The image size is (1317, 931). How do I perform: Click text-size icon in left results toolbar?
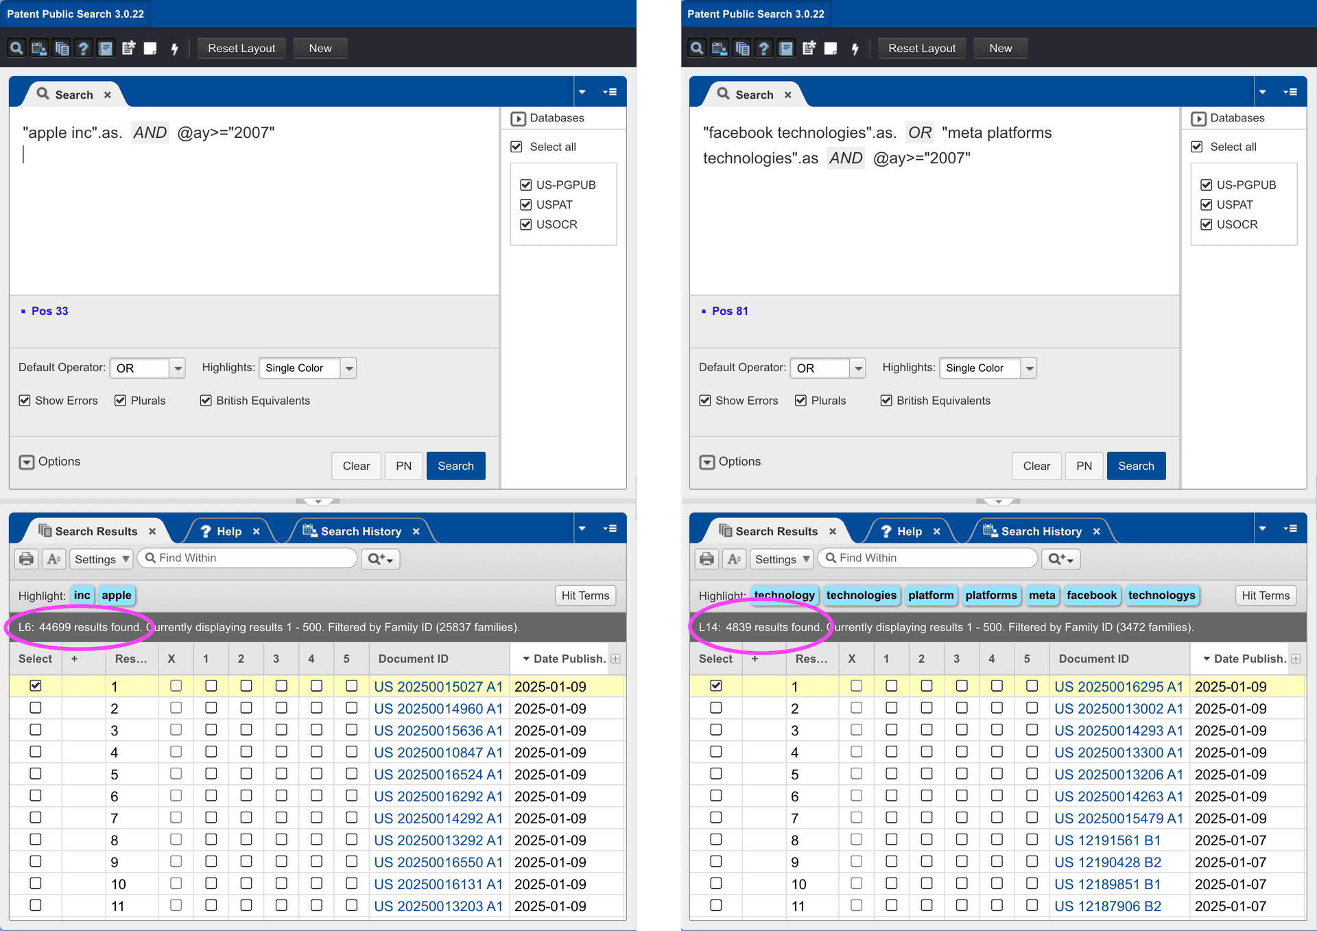click(x=54, y=558)
